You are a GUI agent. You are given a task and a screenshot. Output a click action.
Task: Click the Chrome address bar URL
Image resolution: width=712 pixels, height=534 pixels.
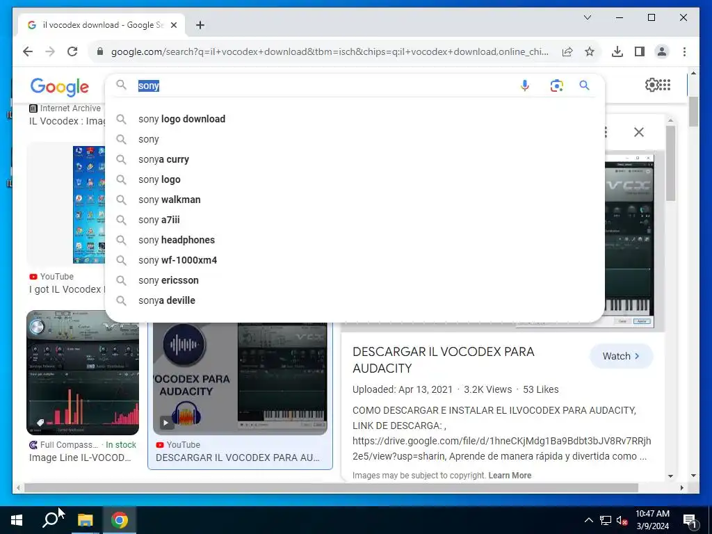(x=330, y=51)
